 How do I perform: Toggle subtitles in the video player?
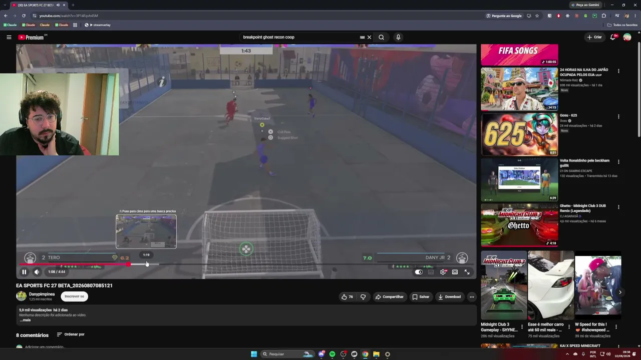pyautogui.click(x=431, y=272)
